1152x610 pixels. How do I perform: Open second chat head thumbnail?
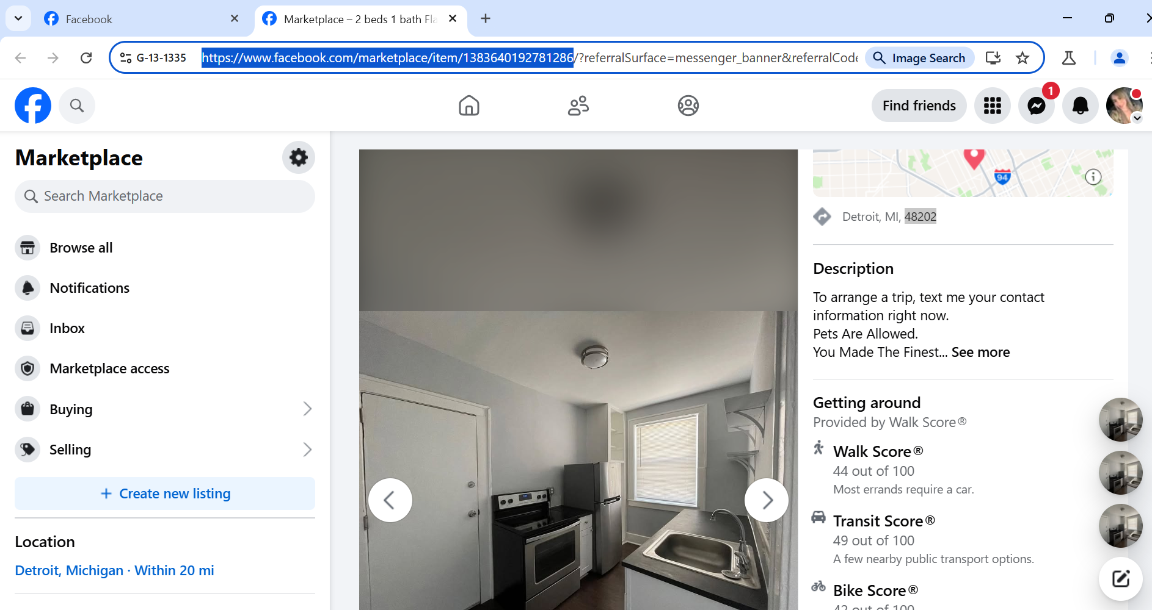tap(1121, 473)
